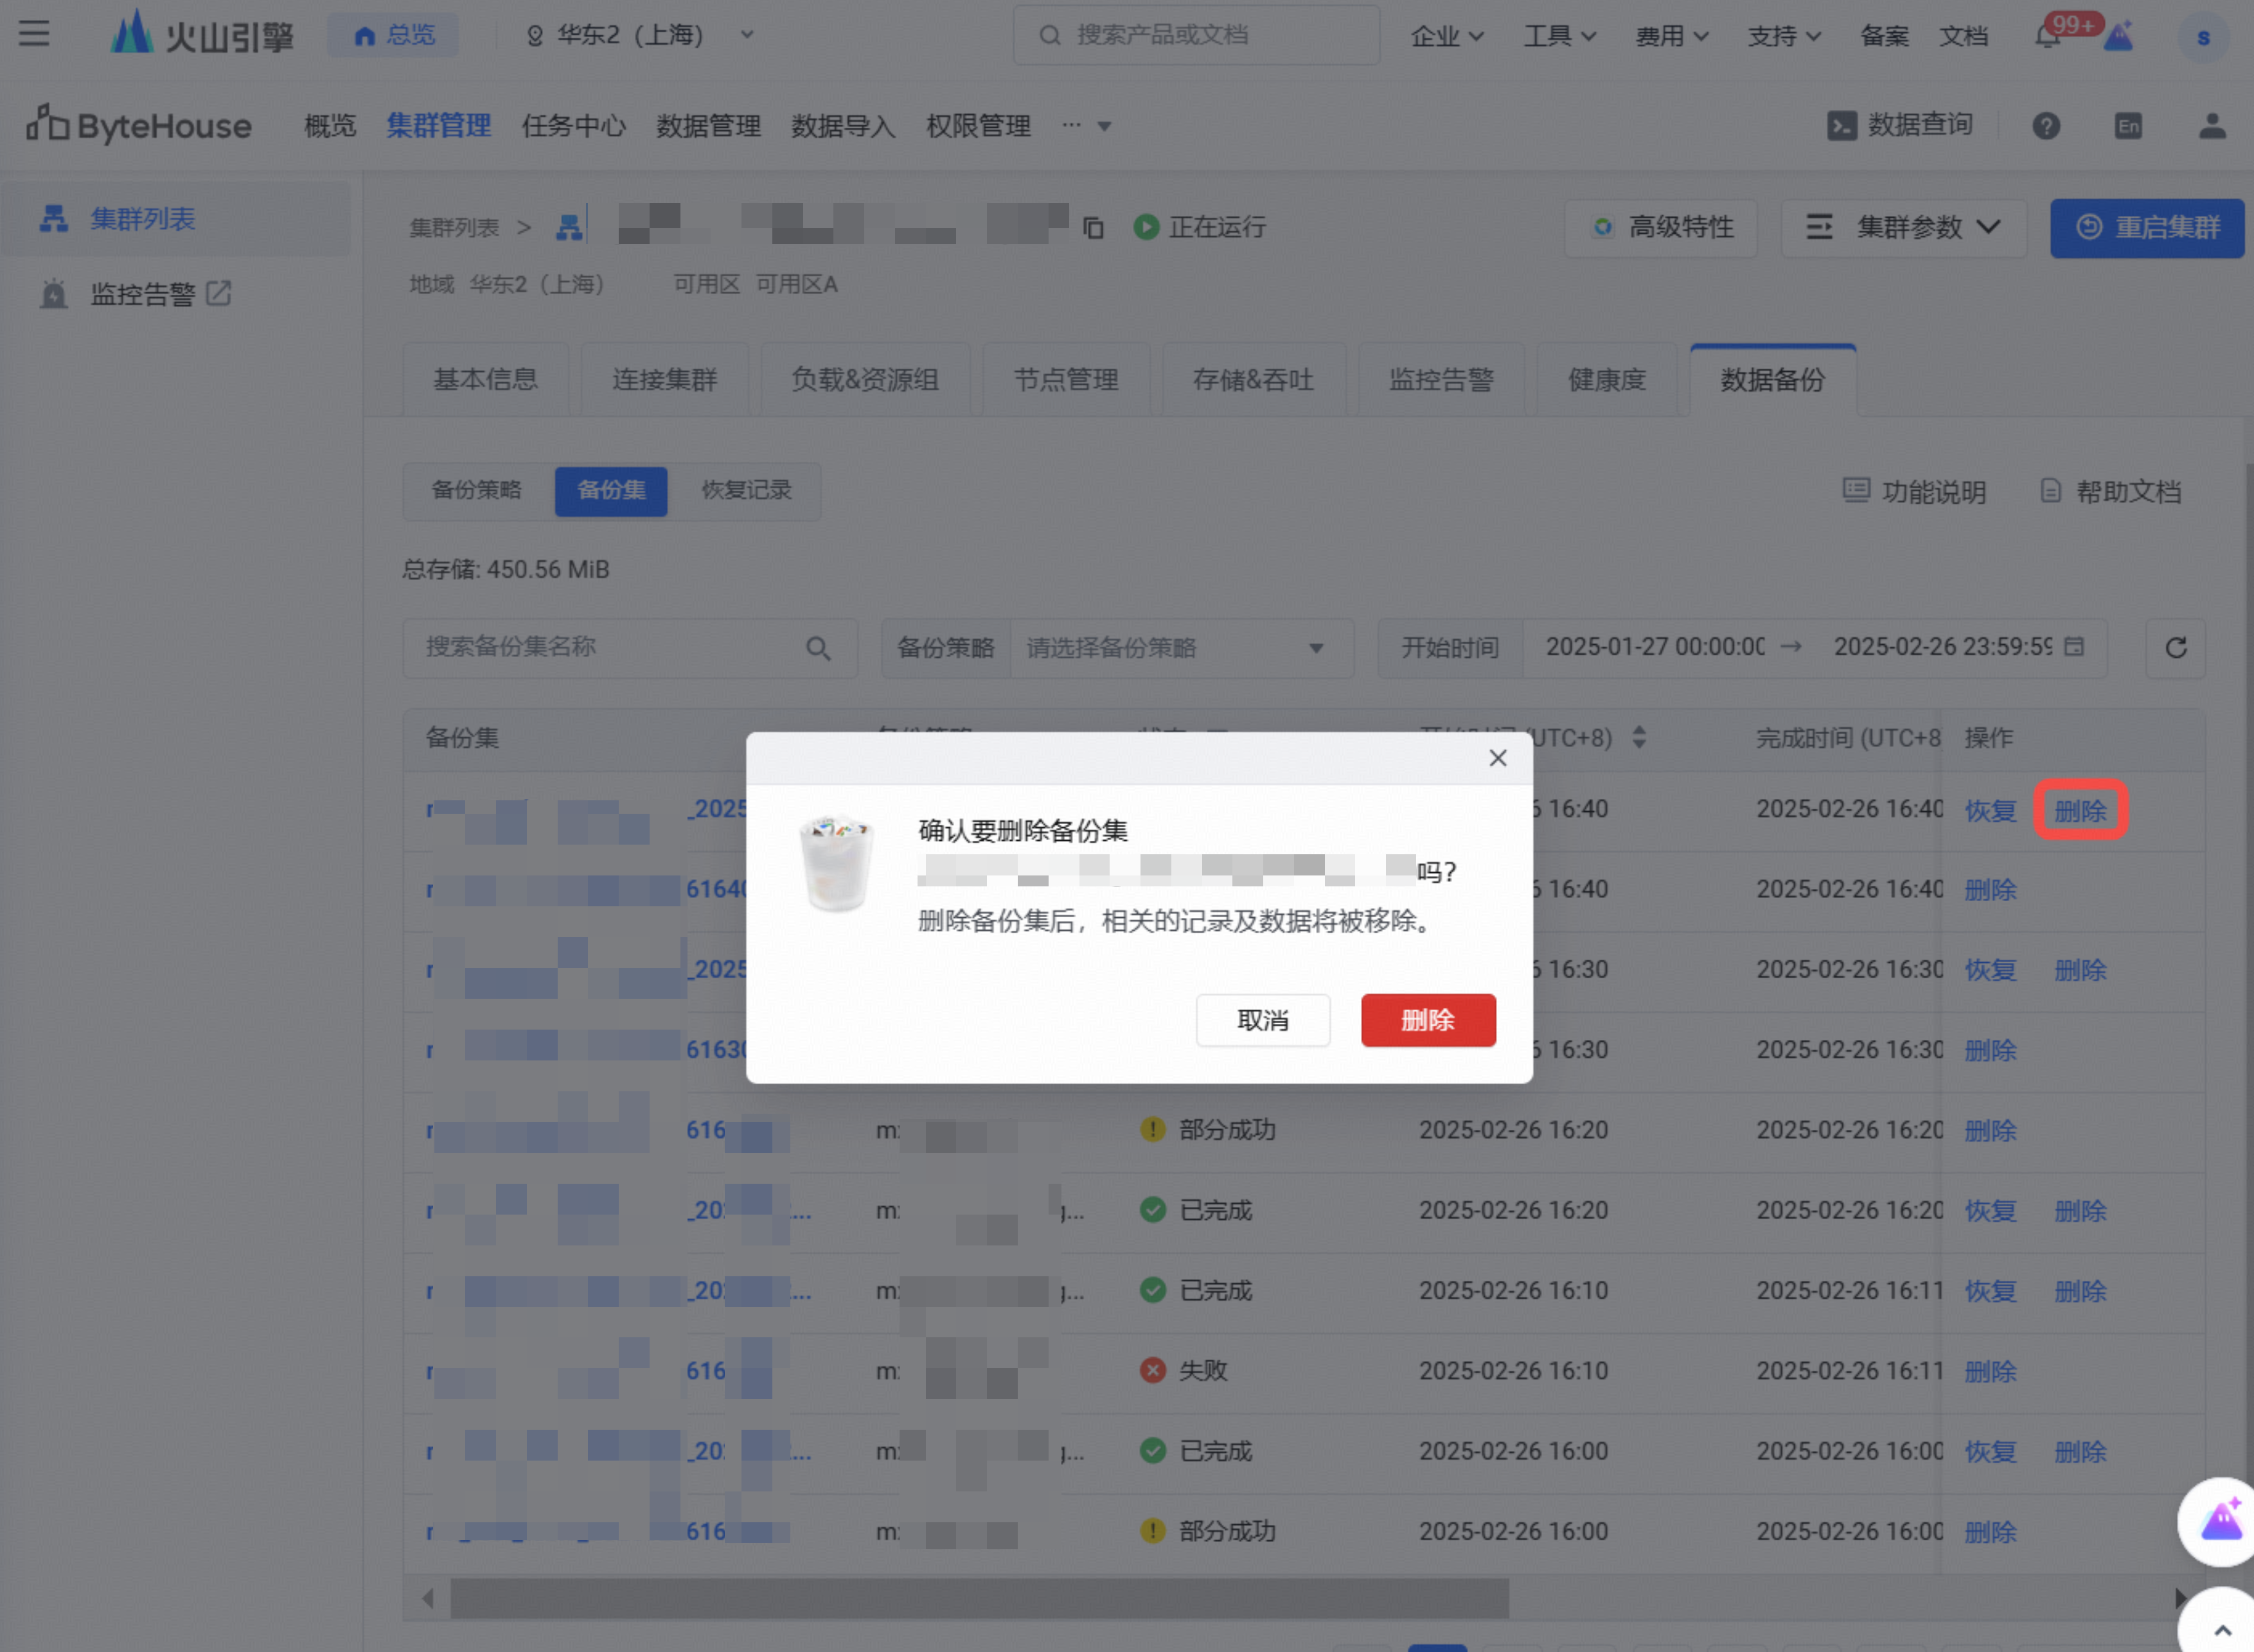This screenshot has height=1652, width=2254.
Task: Click 恢复 in the 2025-02-26 16:11 completed row
Action: point(1990,1291)
